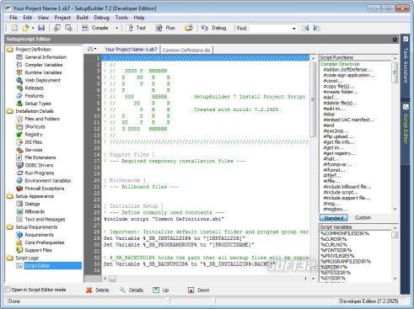Toggle Open in Script Editor mode checkbox
The width and height of the screenshot is (414, 309).
pyautogui.click(x=8, y=290)
